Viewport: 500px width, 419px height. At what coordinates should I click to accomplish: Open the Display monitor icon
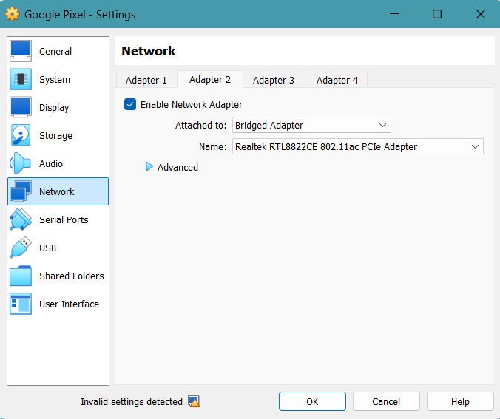pyautogui.click(x=21, y=107)
